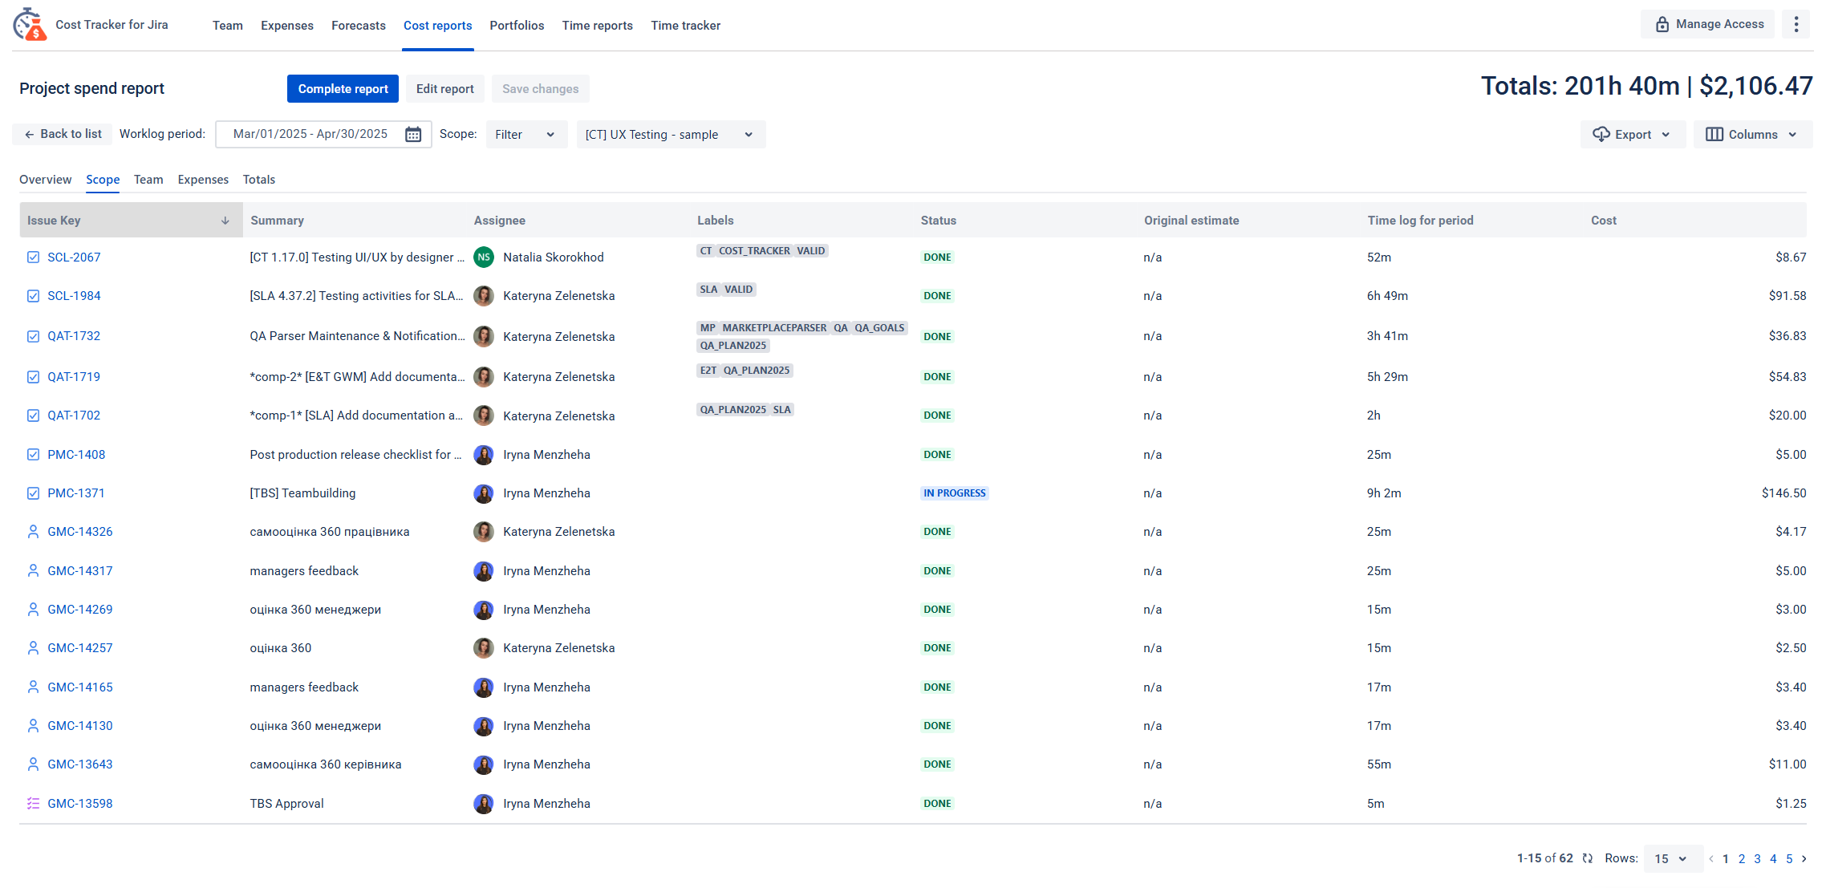
Task: Click the Worklog period date field
Action: point(310,134)
